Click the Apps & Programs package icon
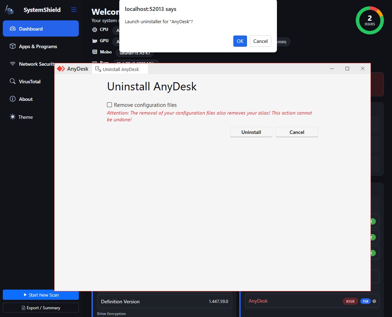The height and width of the screenshot is (317, 392). (12, 46)
